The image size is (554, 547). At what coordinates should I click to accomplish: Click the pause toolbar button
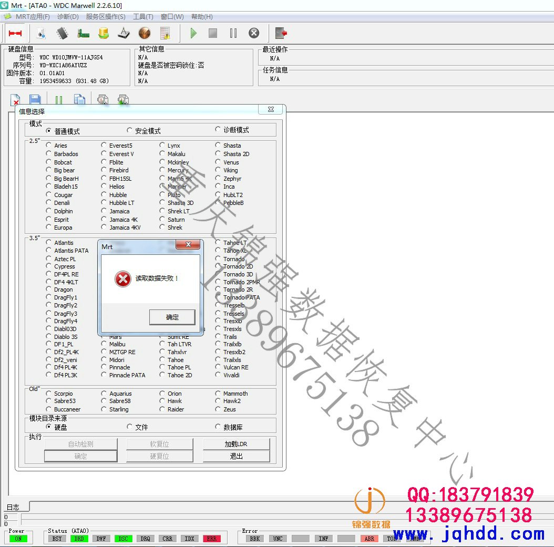tap(233, 33)
